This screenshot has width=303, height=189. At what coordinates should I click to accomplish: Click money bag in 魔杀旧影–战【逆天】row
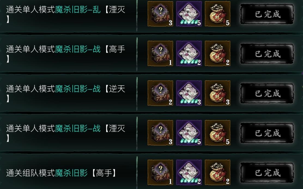[x=218, y=93]
